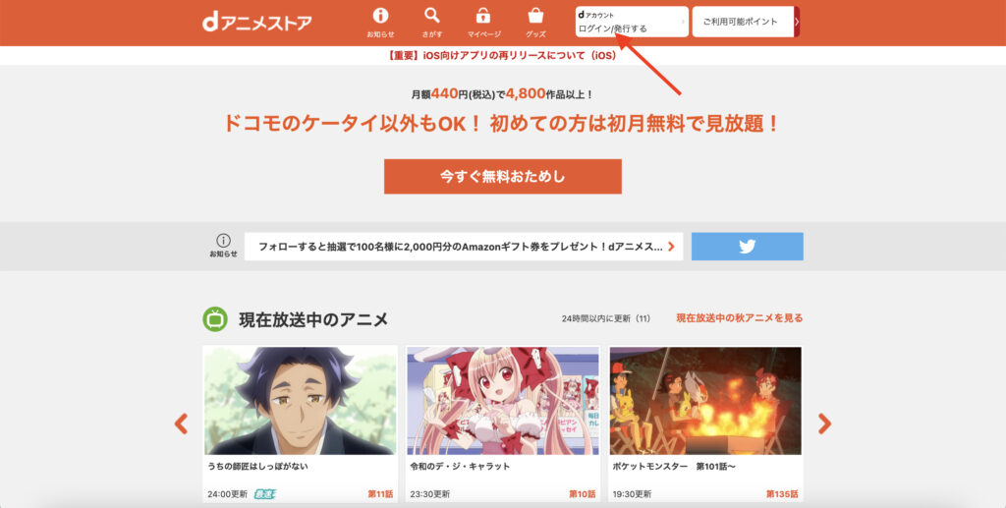Image resolution: width=1006 pixels, height=508 pixels.
Task: Click the title うちの師匠はしっぽがない
Action: (258, 467)
